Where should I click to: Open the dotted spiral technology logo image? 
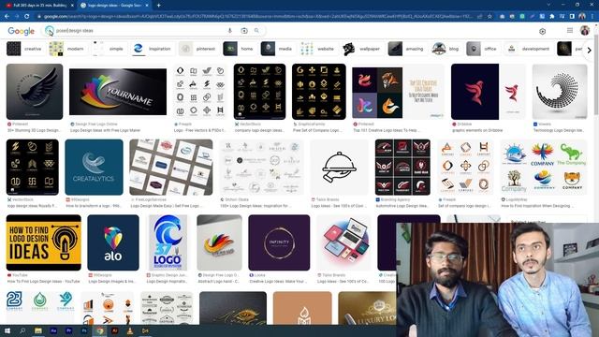coord(560,92)
